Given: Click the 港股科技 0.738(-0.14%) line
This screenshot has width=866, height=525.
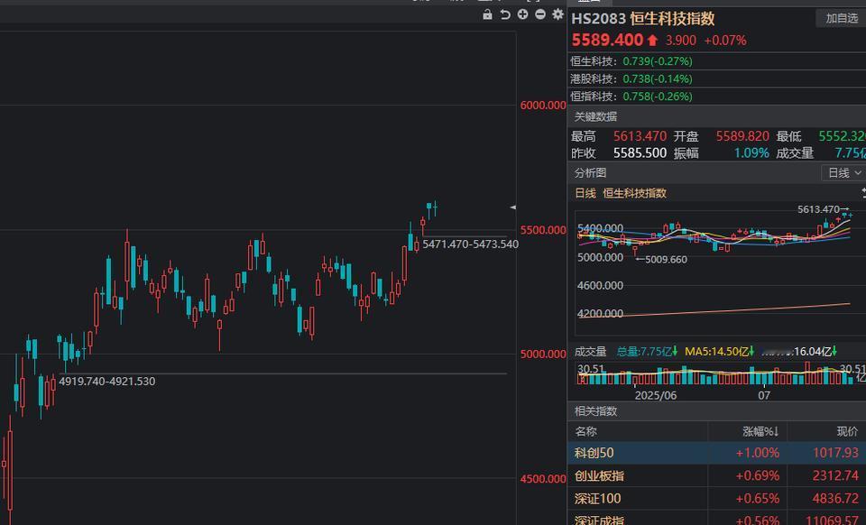Looking at the screenshot, I should coord(631,79).
